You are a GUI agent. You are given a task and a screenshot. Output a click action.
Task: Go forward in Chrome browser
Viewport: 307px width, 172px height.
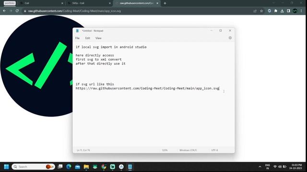click(x=11, y=11)
